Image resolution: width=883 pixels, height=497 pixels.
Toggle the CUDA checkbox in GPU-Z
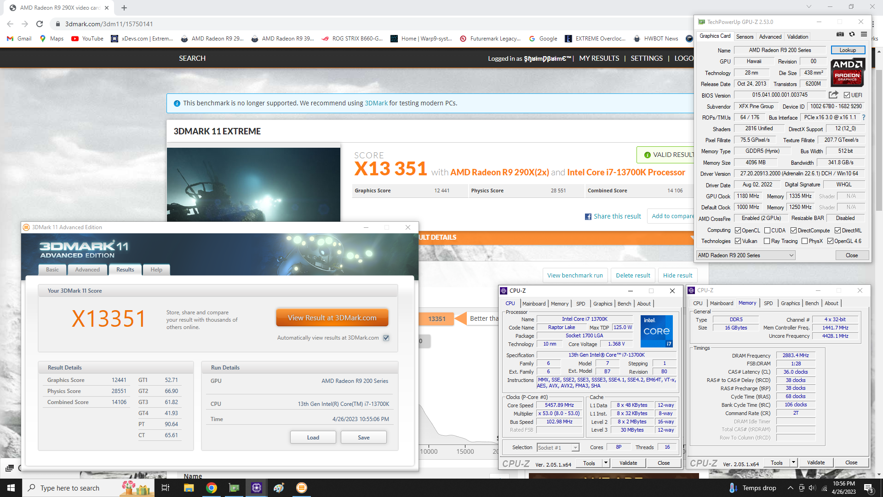tap(767, 231)
